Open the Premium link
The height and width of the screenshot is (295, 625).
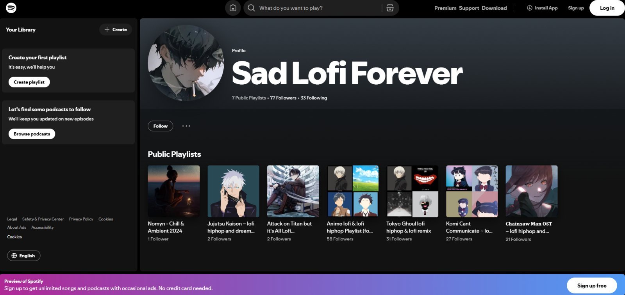click(445, 8)
